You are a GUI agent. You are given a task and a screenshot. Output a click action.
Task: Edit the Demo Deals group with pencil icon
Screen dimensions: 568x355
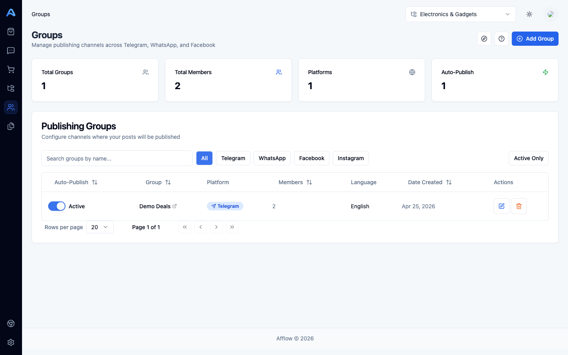coord(501,206)
